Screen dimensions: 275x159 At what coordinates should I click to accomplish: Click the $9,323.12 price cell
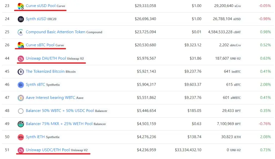click(193, 45)
